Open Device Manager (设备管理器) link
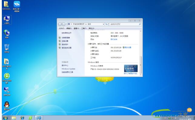The height and width of the screenshot is (120, 195). coord(66,38)
